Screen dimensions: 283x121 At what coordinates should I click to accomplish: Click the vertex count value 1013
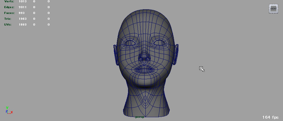click(23, 1)
